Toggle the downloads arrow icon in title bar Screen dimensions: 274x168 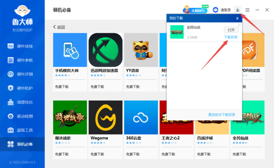click(x=237, y=10)
